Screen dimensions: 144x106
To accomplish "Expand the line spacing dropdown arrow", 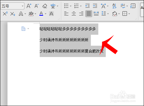I will tap(108, 14).
